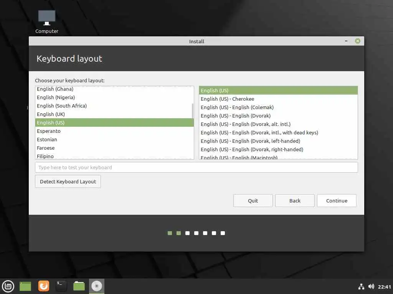Select English (US) - Cherokee variant
Viewport: 393px width, 294px height.
(x=278, y=99)
